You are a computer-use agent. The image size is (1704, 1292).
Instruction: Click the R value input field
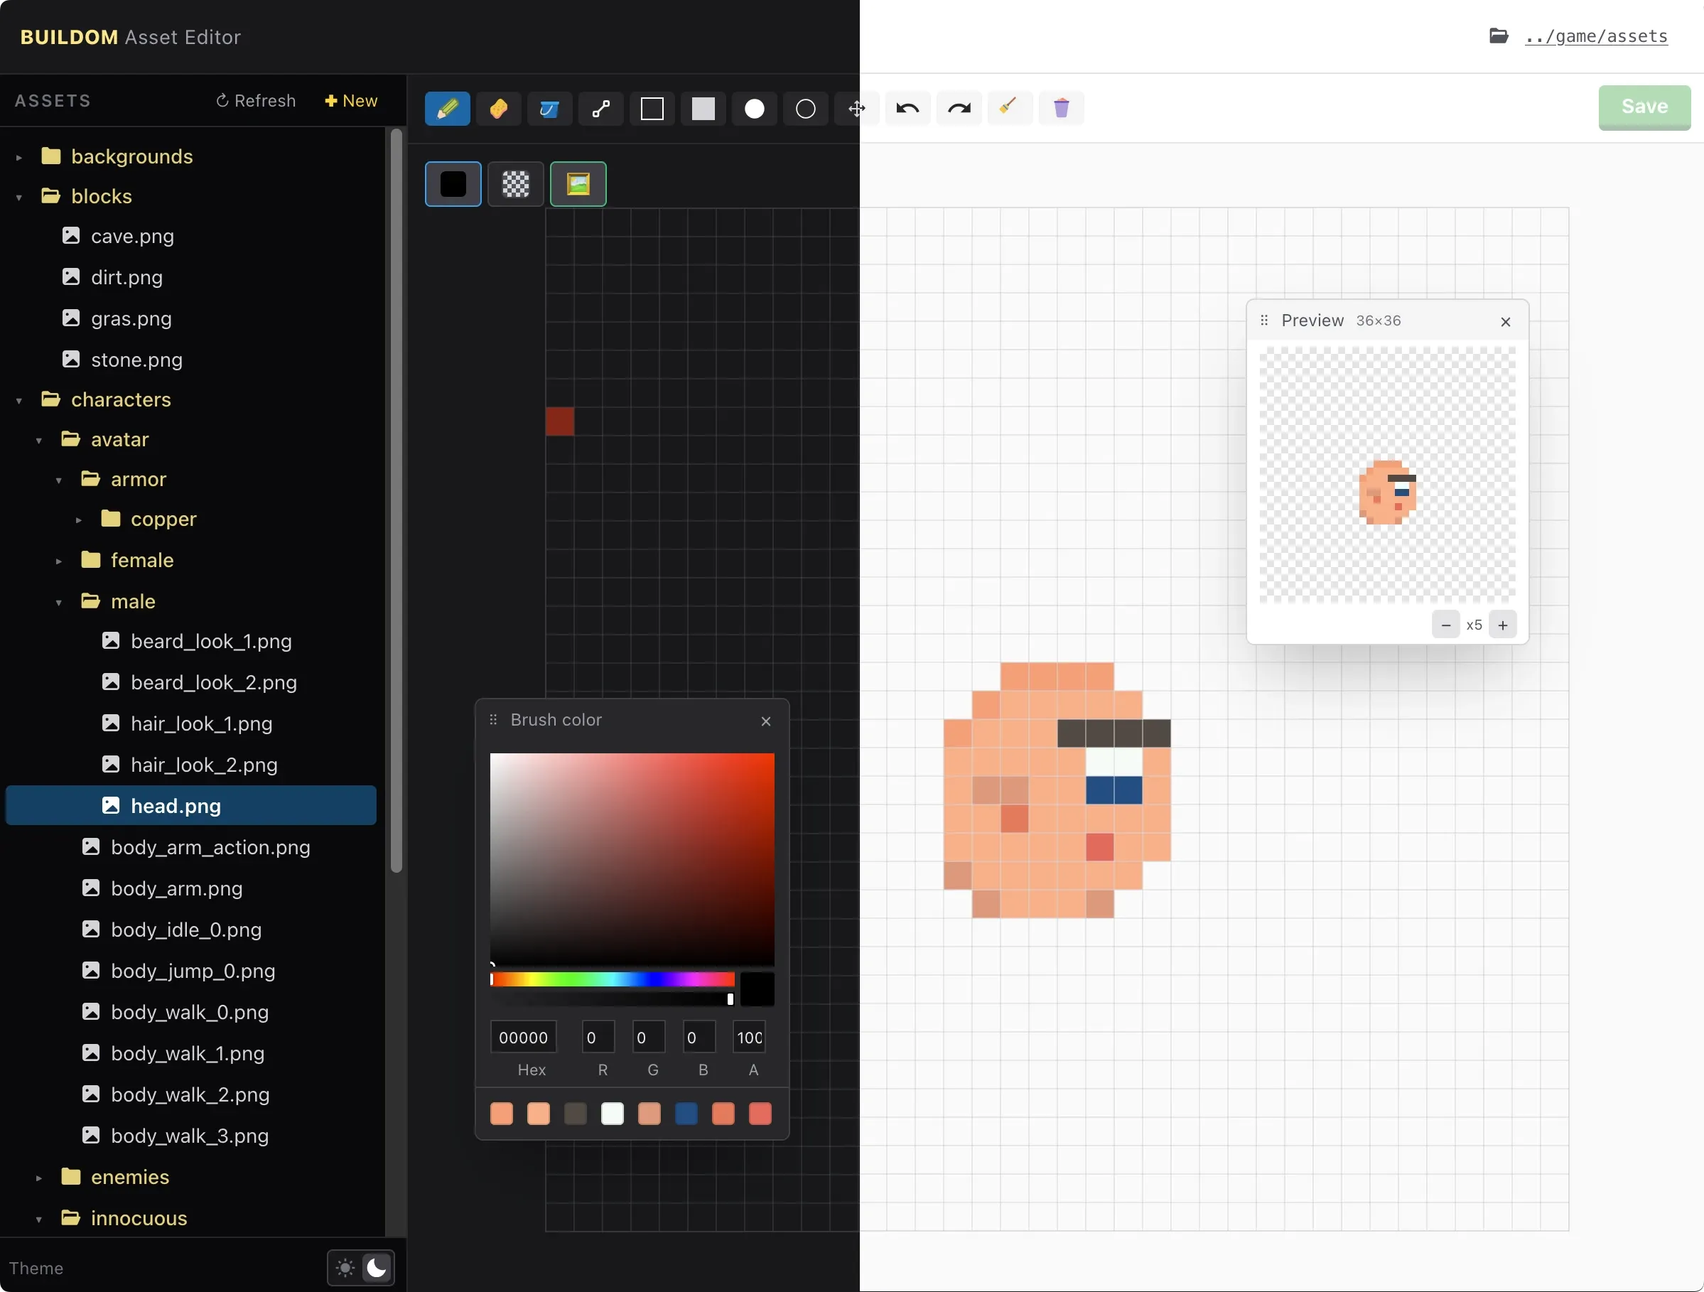pos(598,1038)
